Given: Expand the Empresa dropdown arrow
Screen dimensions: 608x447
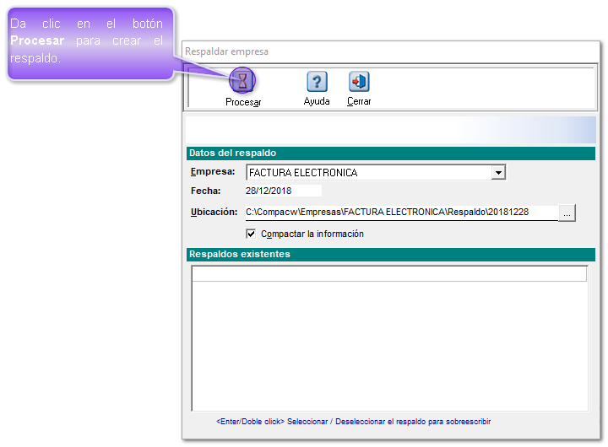Looking at the screenshot, I should [498, 172].
